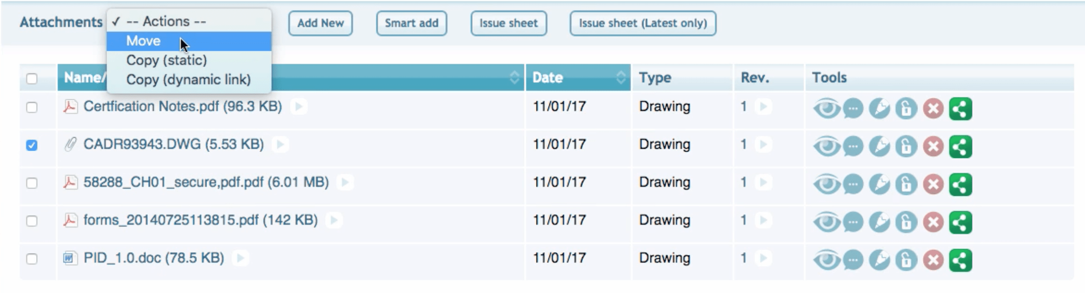Screen dimensions: 1085x293
Task: Click the green share icon for Certfication Notes.pdf
Action: (x=960, y=109)
